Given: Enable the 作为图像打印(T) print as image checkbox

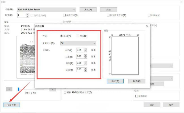Looking at the screenshot, I should [108, 15].
